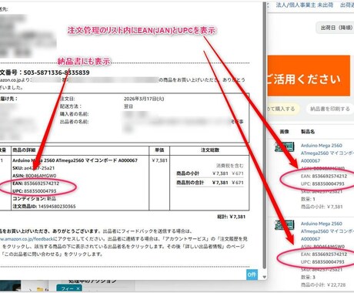Click the SKU ae4257-25a21 line in the packing slip
354x293 pixels.
point(34,168)
